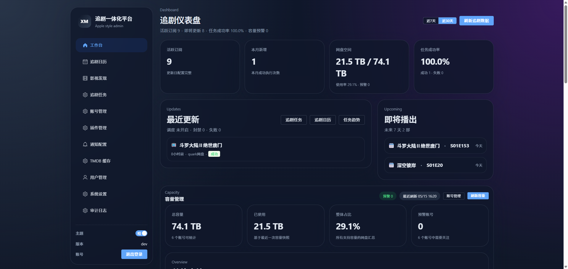Click 追剧日历 button in 最近更新 panel
This screenshot has height=269, width=568.
tap(323, 120)
